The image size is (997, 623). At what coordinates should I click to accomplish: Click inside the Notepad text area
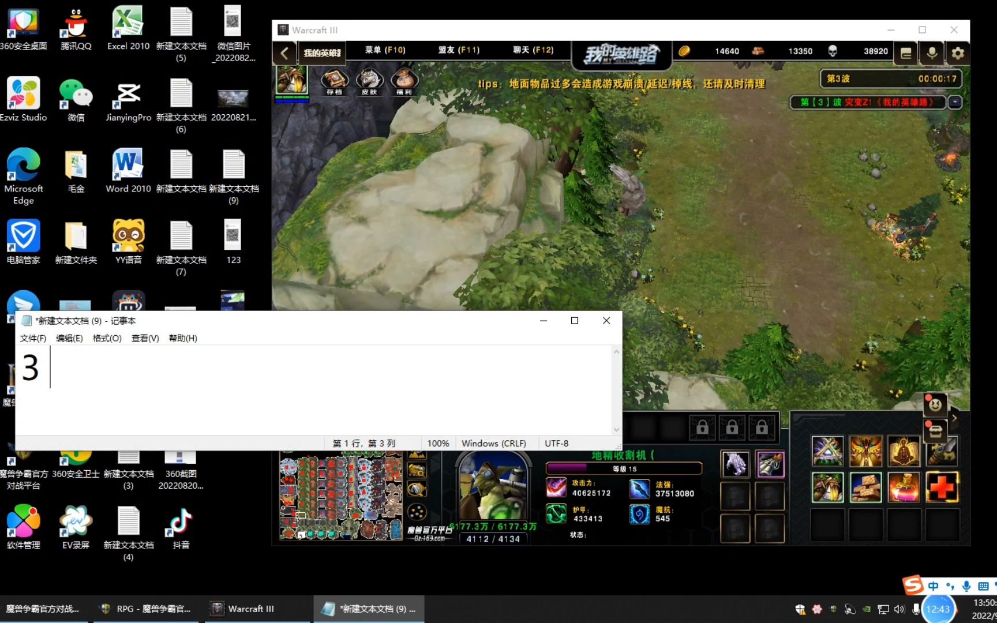tap(313, 390)
